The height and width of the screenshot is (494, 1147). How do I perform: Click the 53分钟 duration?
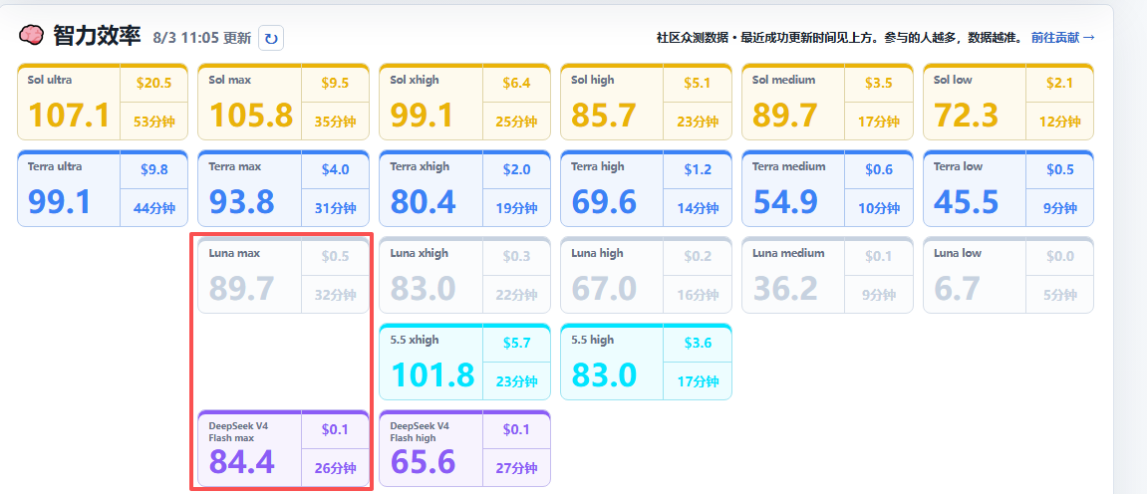153,123
